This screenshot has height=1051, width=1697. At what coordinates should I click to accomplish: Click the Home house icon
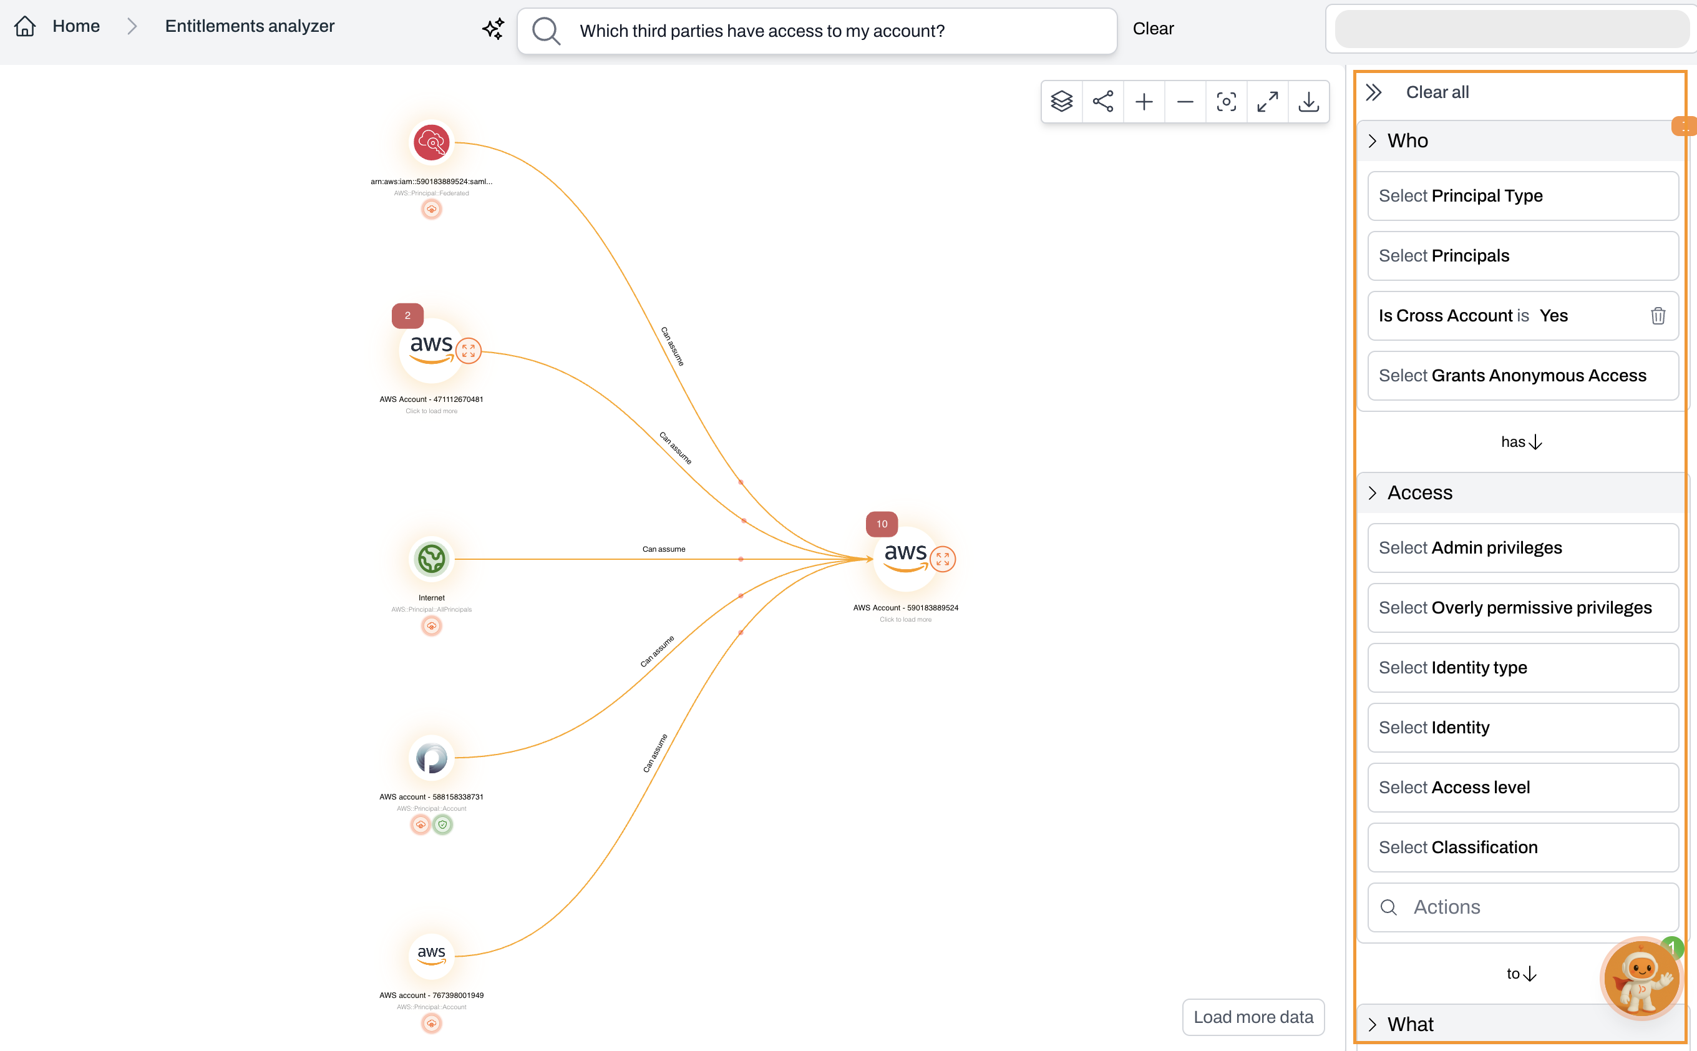(x=25, y=26)
